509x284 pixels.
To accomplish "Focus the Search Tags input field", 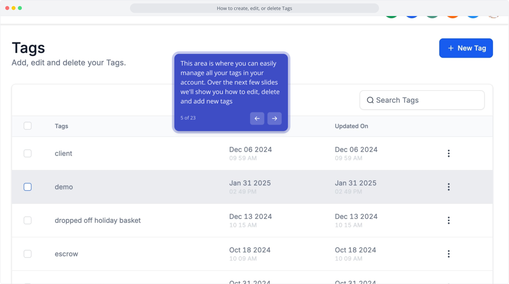I will [x=422, y=100].
